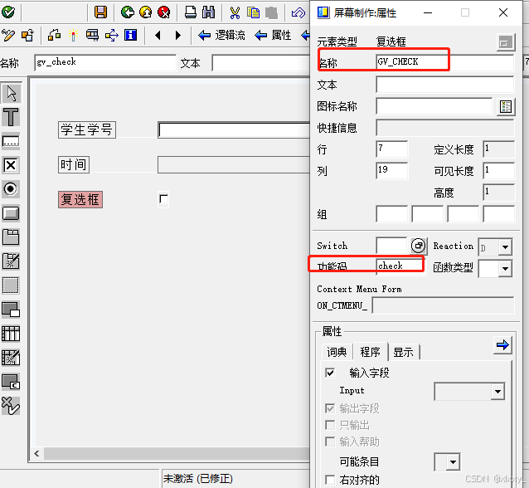
Task: Go back using the green arrow icon
Action: [128, 12]
